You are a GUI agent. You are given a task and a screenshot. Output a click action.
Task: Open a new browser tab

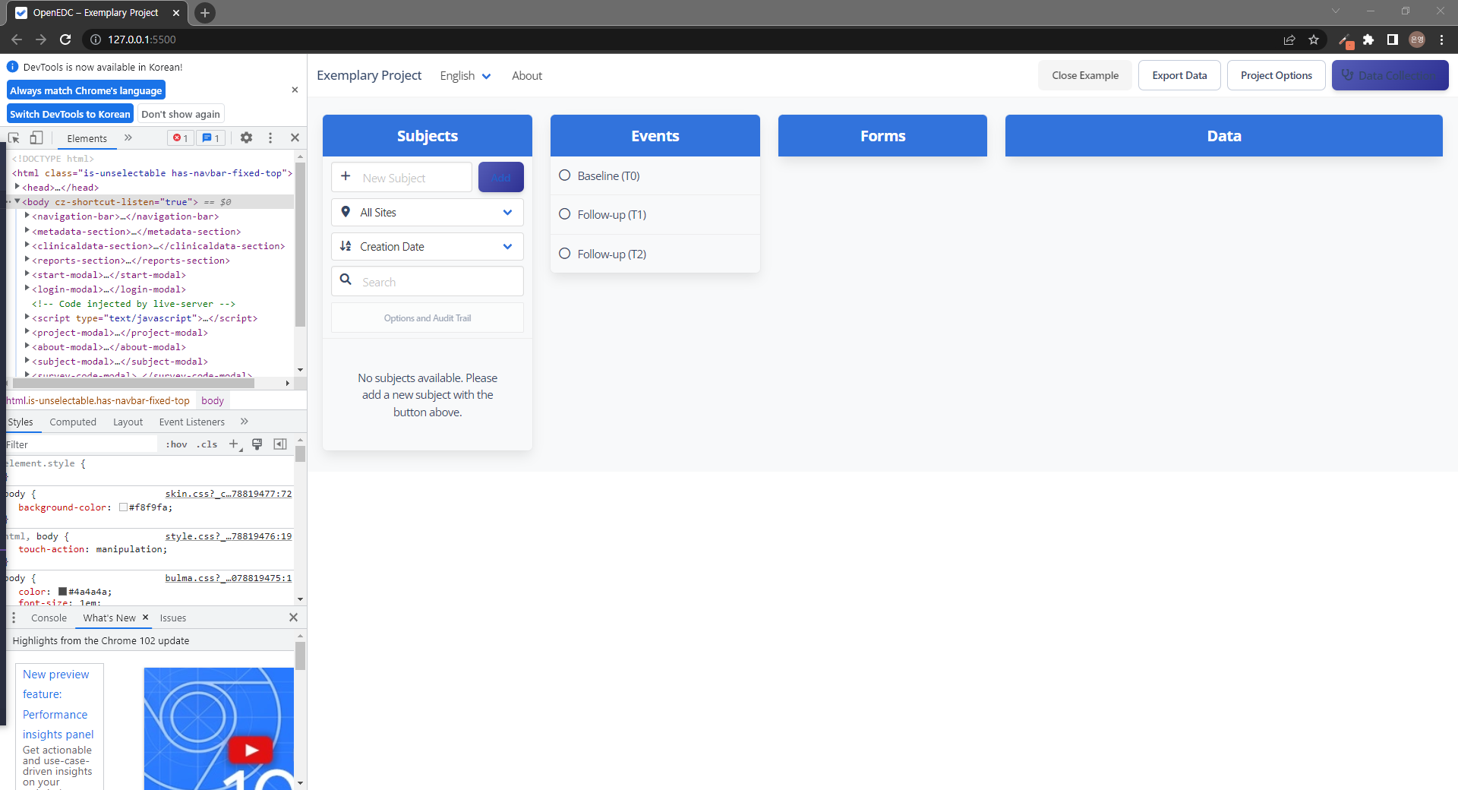tap(204, 13)
